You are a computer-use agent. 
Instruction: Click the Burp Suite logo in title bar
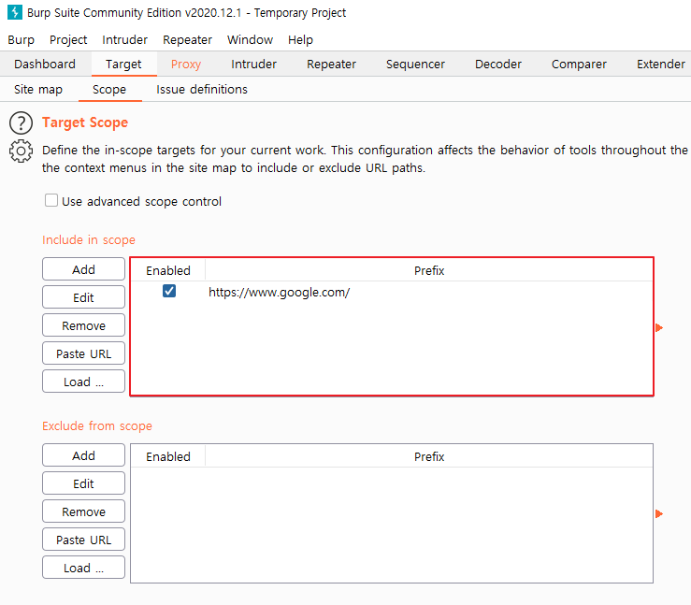pos(15,12)
